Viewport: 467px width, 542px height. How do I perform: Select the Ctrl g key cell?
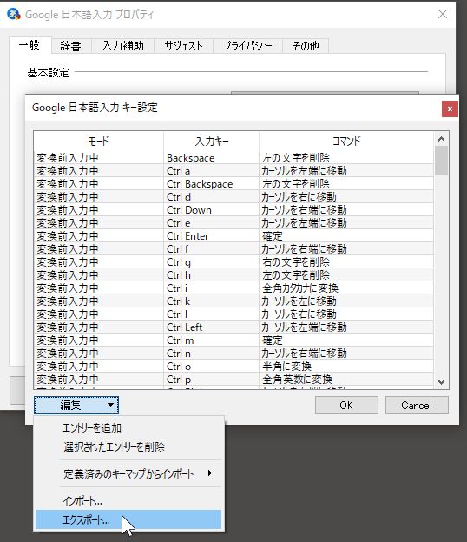(x=212, y=262)
